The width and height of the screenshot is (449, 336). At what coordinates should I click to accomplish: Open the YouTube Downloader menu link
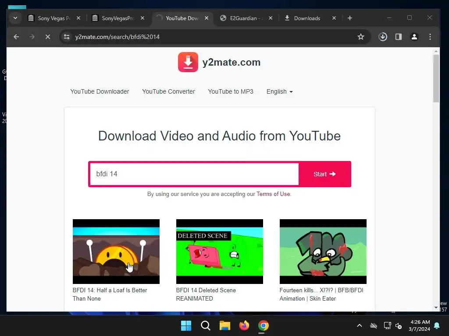(100, 91)
